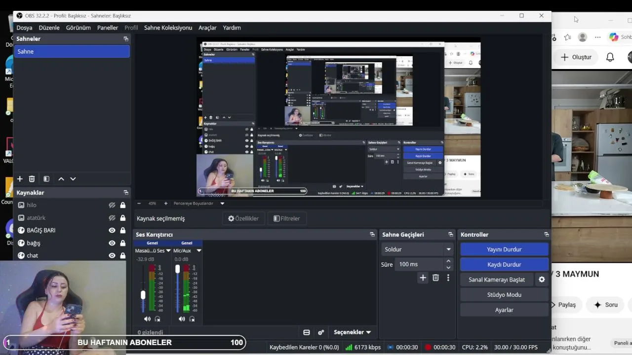Float the Sahneler panel using its dock icon

pos(126,39)
